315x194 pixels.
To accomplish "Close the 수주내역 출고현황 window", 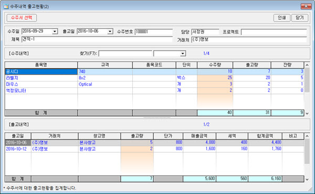I will [x=306, y=6].
